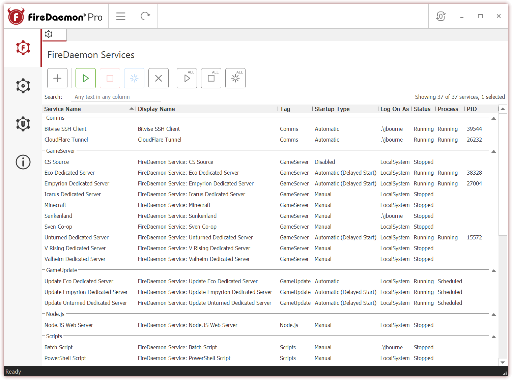Click the add new service plus button
The height and width of the screenshot is (380, 512).
[57, 78]
